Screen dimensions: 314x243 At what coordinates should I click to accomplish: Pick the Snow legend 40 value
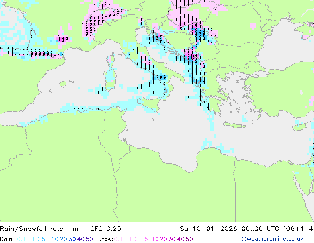click(x=181, y=239)
